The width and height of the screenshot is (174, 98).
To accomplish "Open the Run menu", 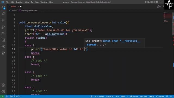I will point(37,2).
